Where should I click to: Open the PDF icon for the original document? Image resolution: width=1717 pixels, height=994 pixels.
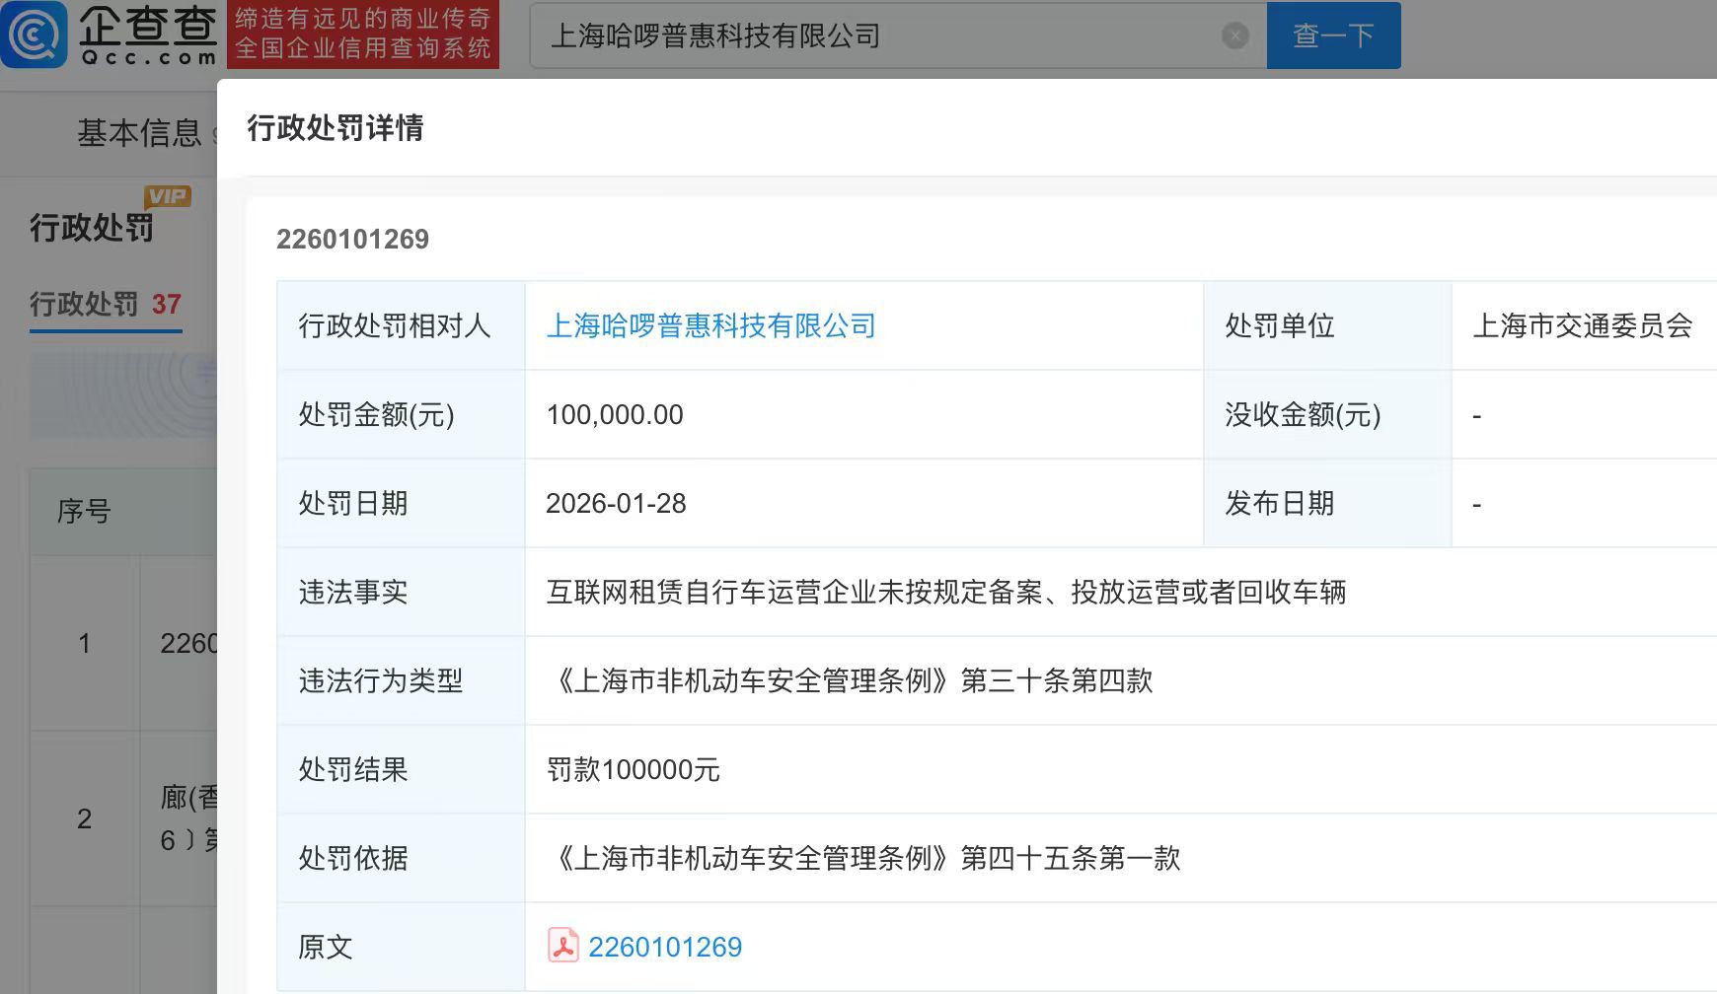click(x=562, y=945)
